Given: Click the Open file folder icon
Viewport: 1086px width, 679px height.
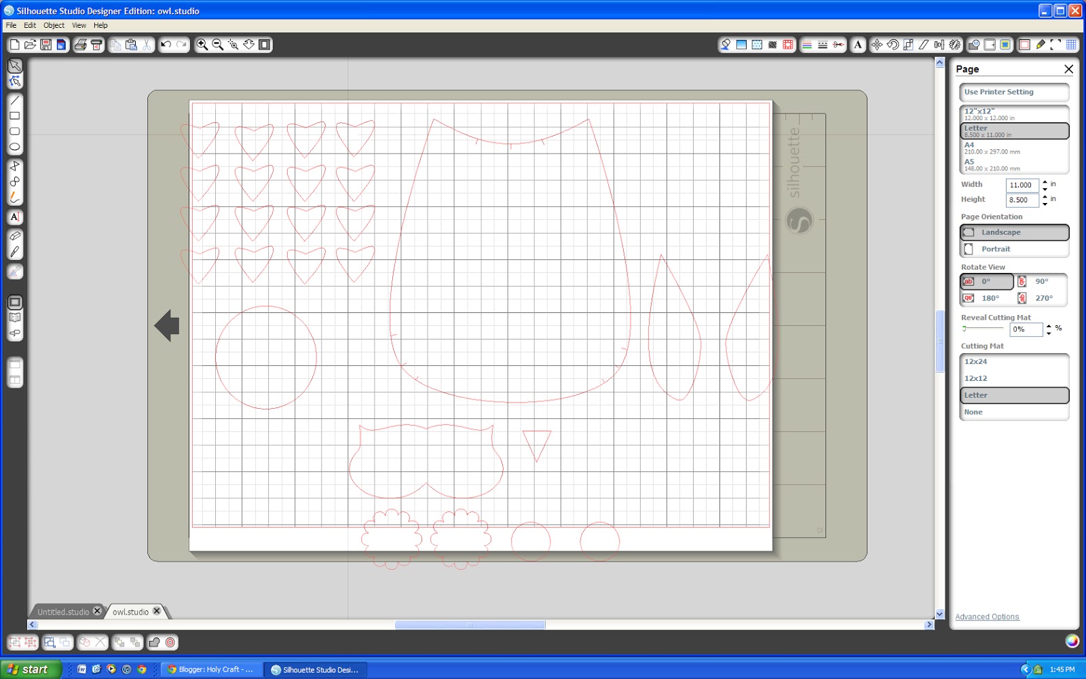Looking at the screenshot, I should [30, 45].
